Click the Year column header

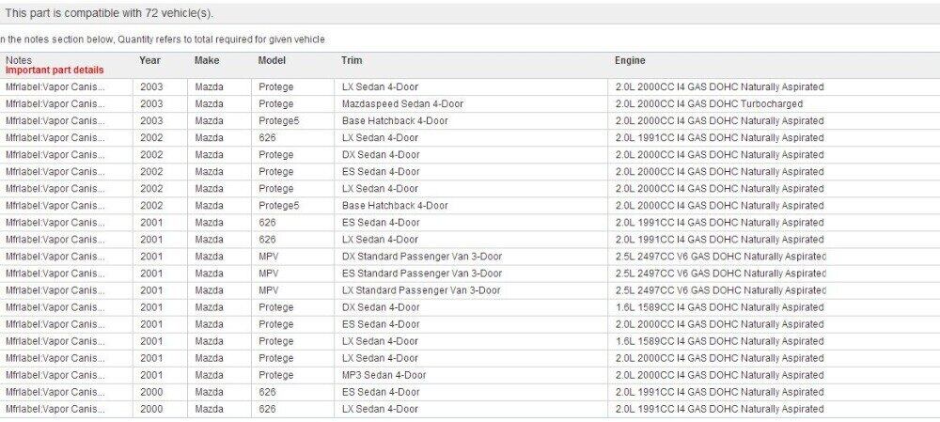149,60
